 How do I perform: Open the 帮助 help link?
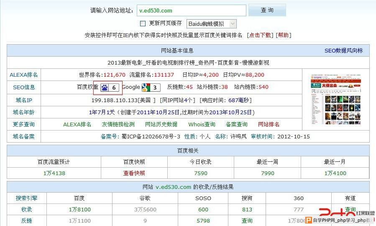click(284, 35)
